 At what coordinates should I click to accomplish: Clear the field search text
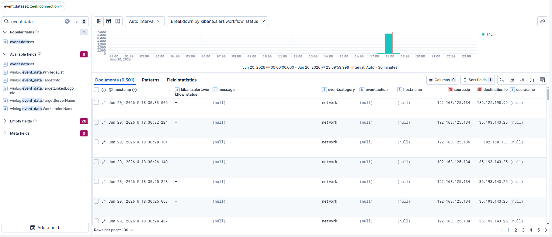pos(67,21)
